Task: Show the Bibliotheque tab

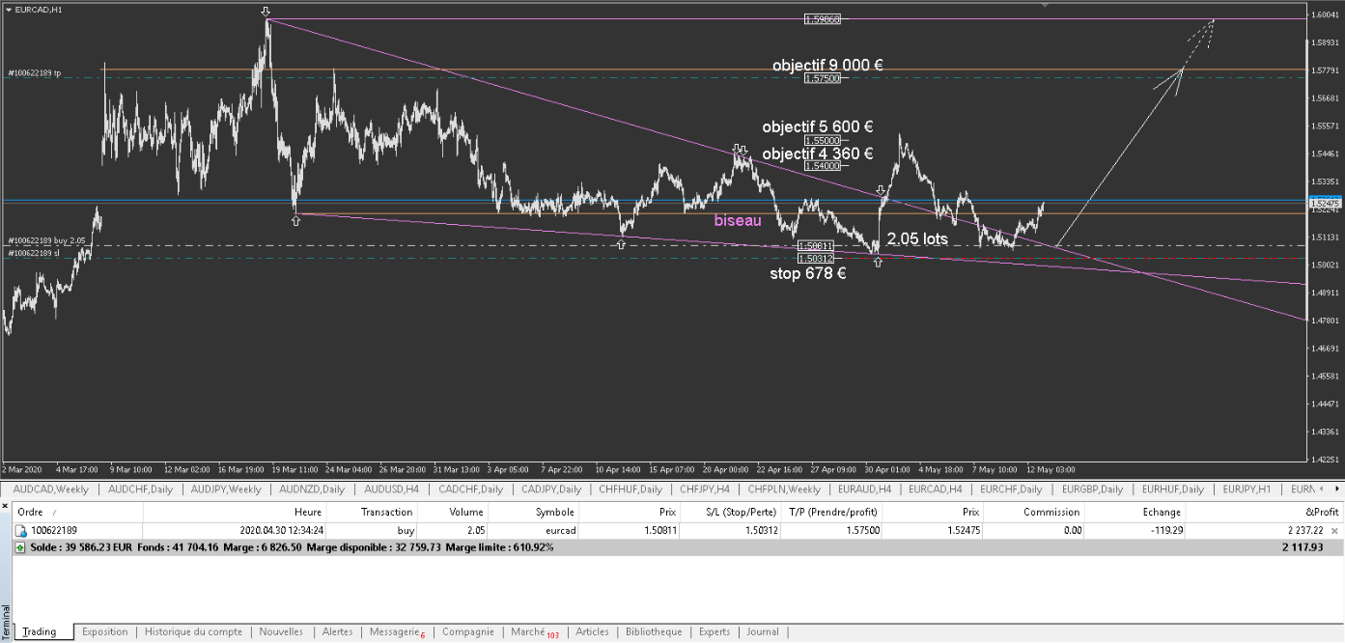Action: pos(654,632)
